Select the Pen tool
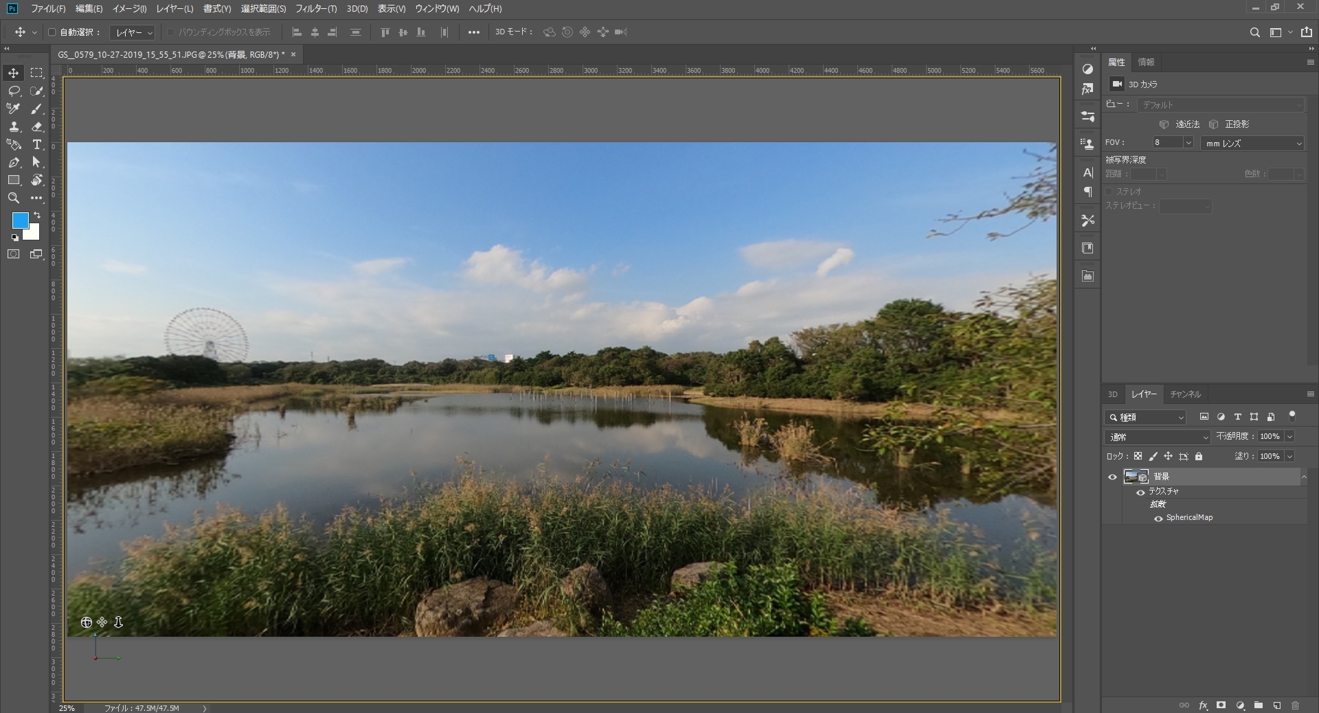 (x=13, y=163)
